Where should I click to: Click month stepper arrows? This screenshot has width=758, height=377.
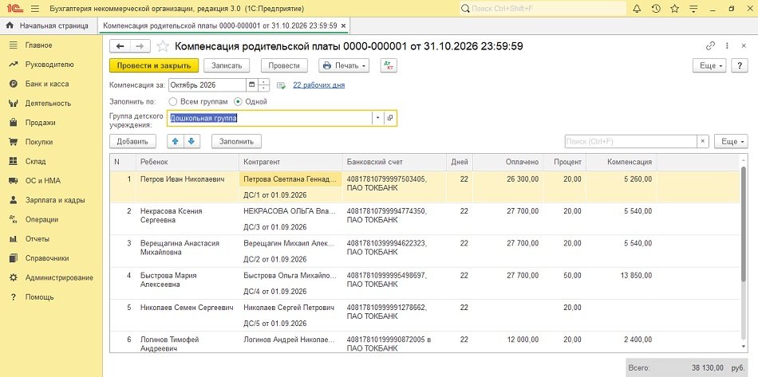point(263,85)
